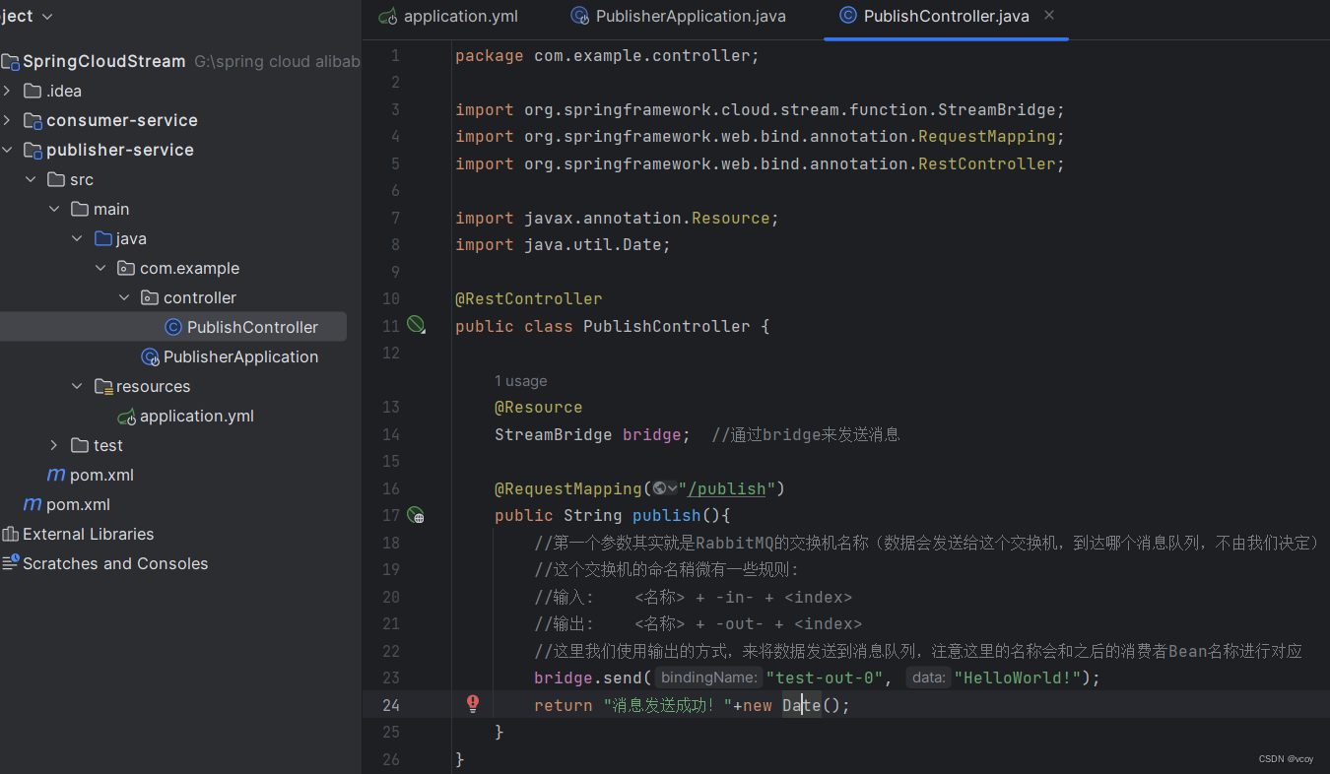Click the java source folder icon
This screenshot has height=774, width=1330.
pyautogui.click(x=102, y=238)
